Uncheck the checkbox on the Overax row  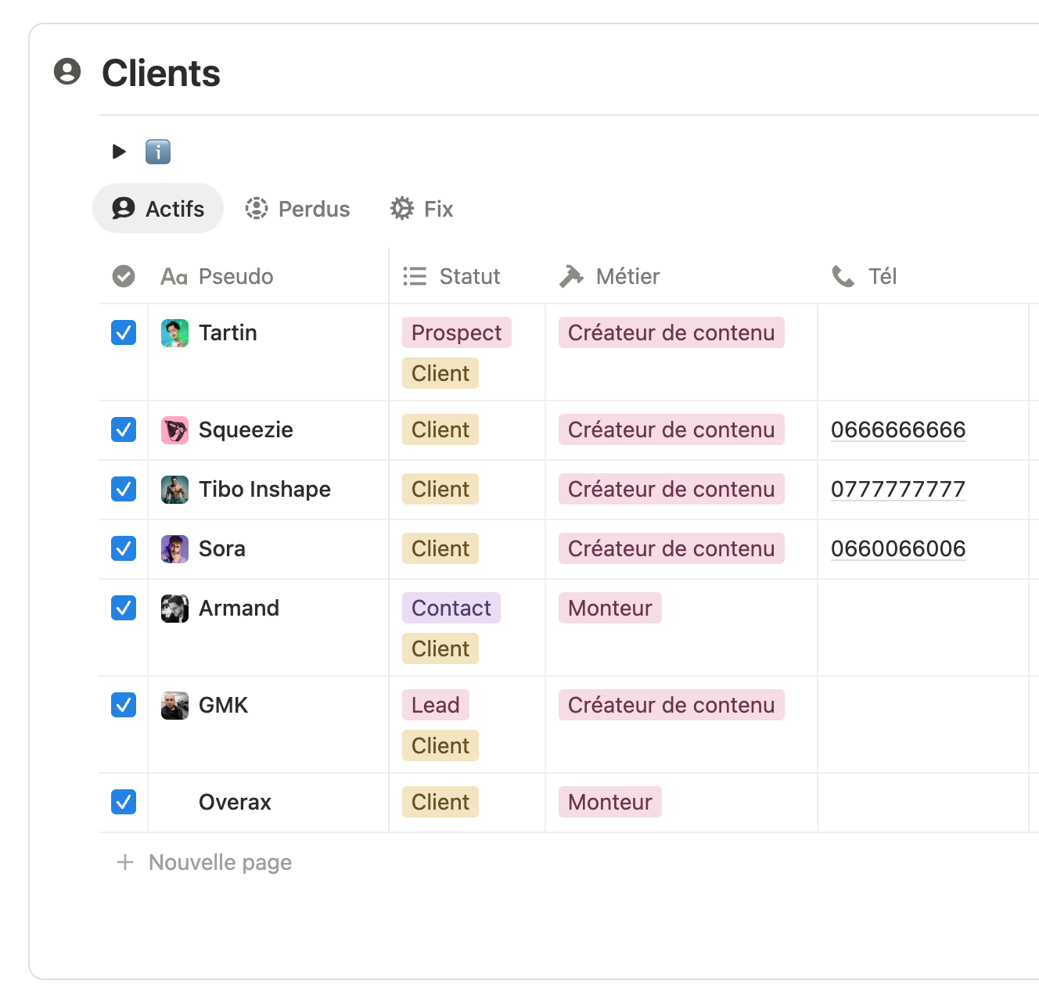pyautogui.click(x=123, y=802)
